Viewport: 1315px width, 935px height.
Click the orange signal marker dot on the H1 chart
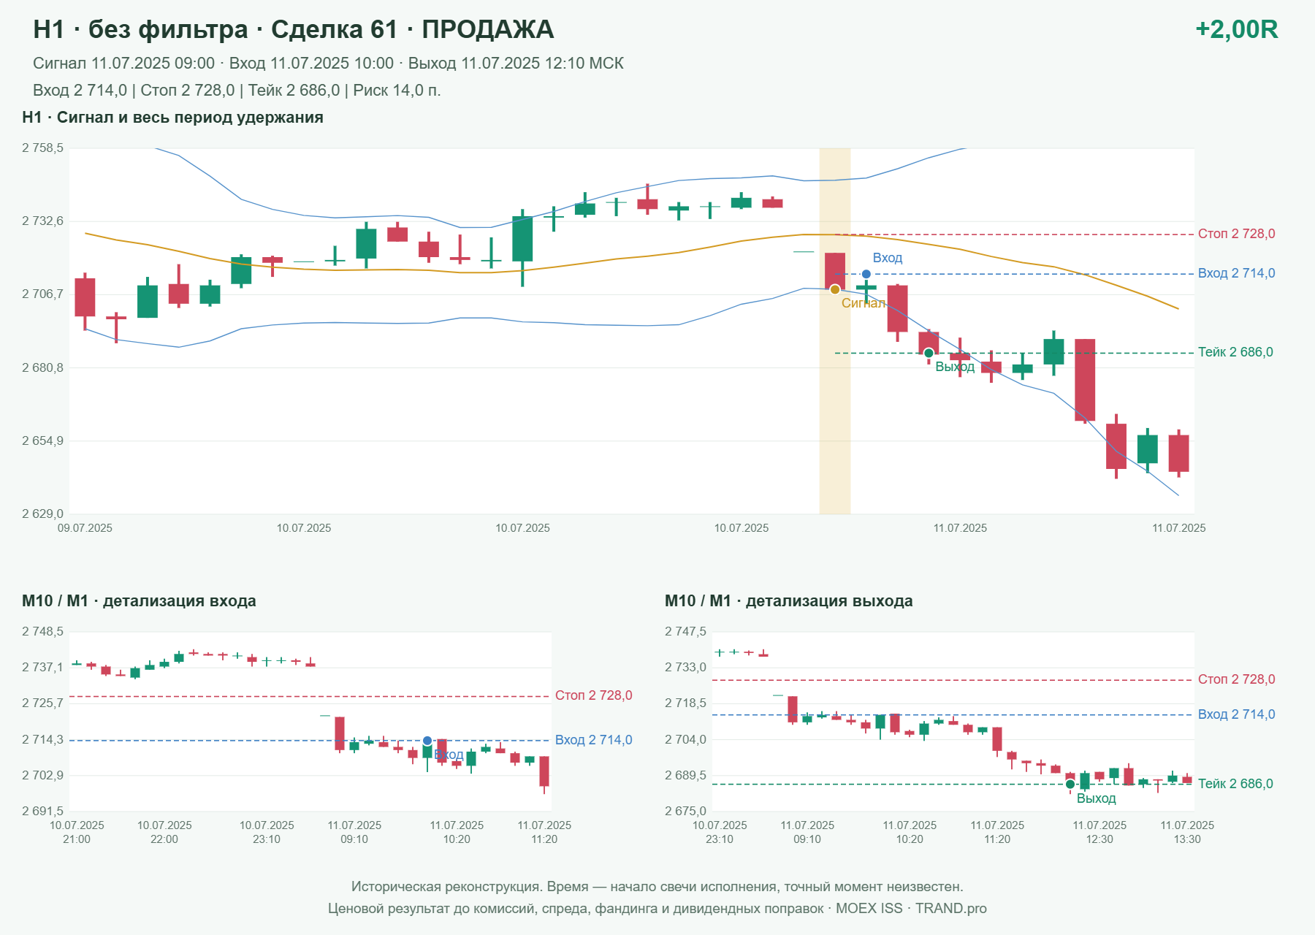(x=835, y=289)
